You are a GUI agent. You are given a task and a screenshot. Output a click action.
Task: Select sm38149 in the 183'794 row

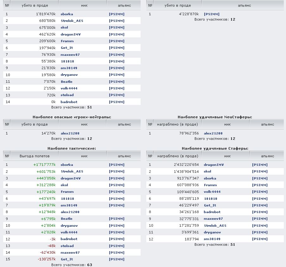click(x=212, y=239)
